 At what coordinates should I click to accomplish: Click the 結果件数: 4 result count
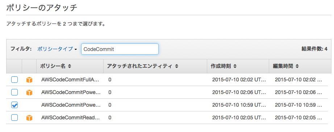(x=314, y=49)
